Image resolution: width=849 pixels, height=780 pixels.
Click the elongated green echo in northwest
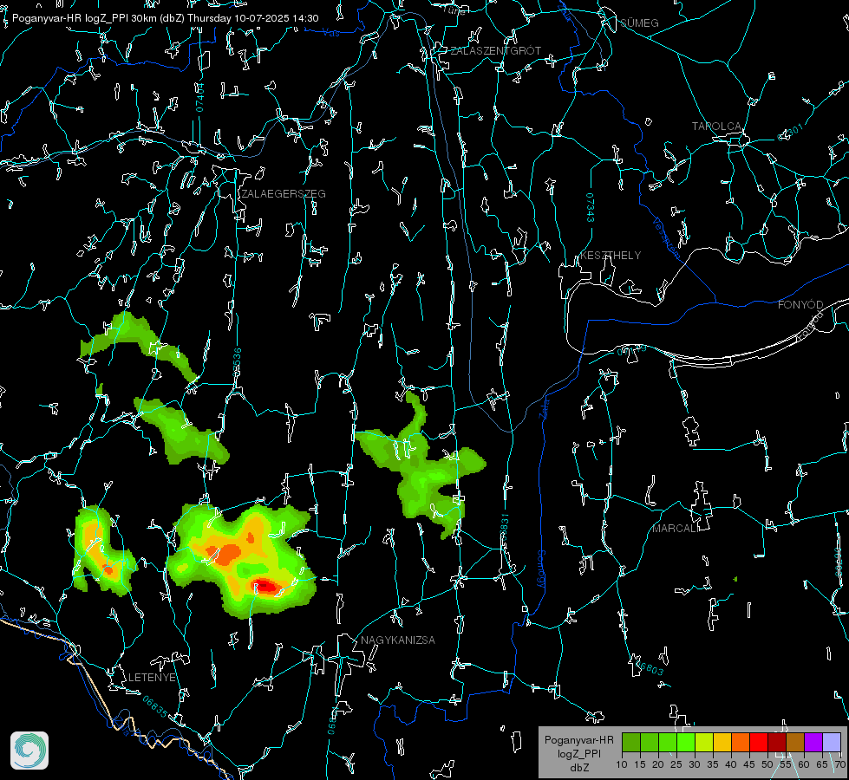click(x=140, y=345)
